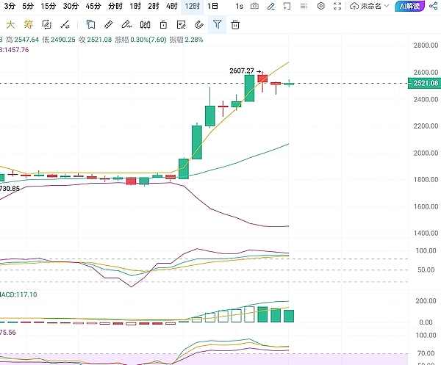Screen dimensions: 441x365
Task: Delete drawings with the trash icon
Action: tap(235, 24)
